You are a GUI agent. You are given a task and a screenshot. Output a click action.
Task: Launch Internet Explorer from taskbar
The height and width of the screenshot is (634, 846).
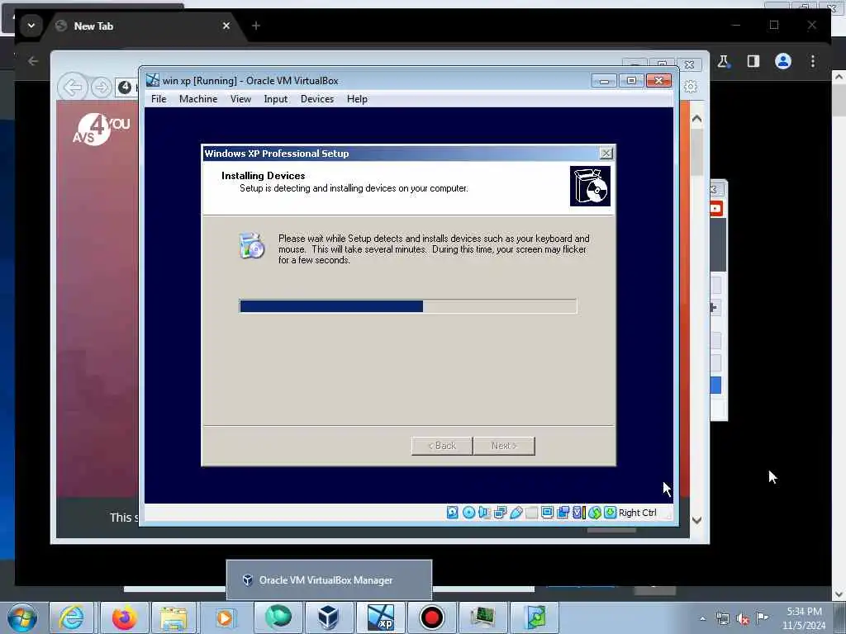[x=71, y=617]
